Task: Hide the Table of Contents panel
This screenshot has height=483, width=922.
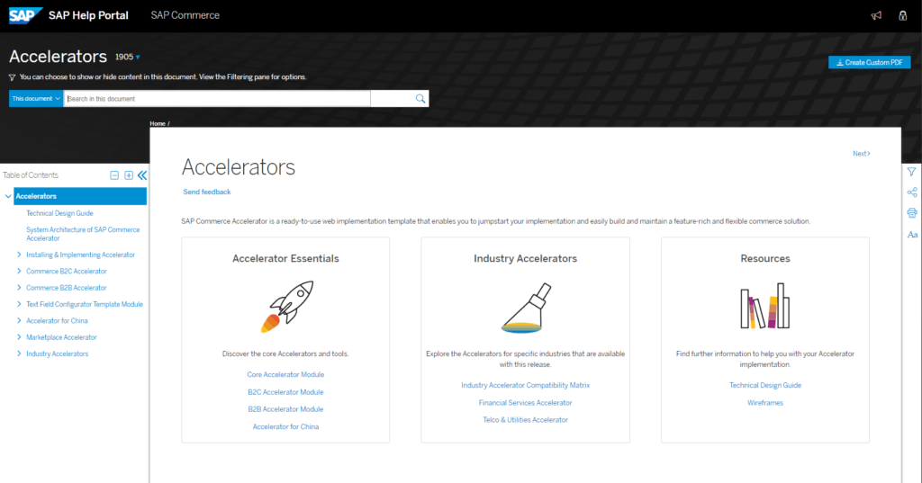Action: tap(142, 175)
